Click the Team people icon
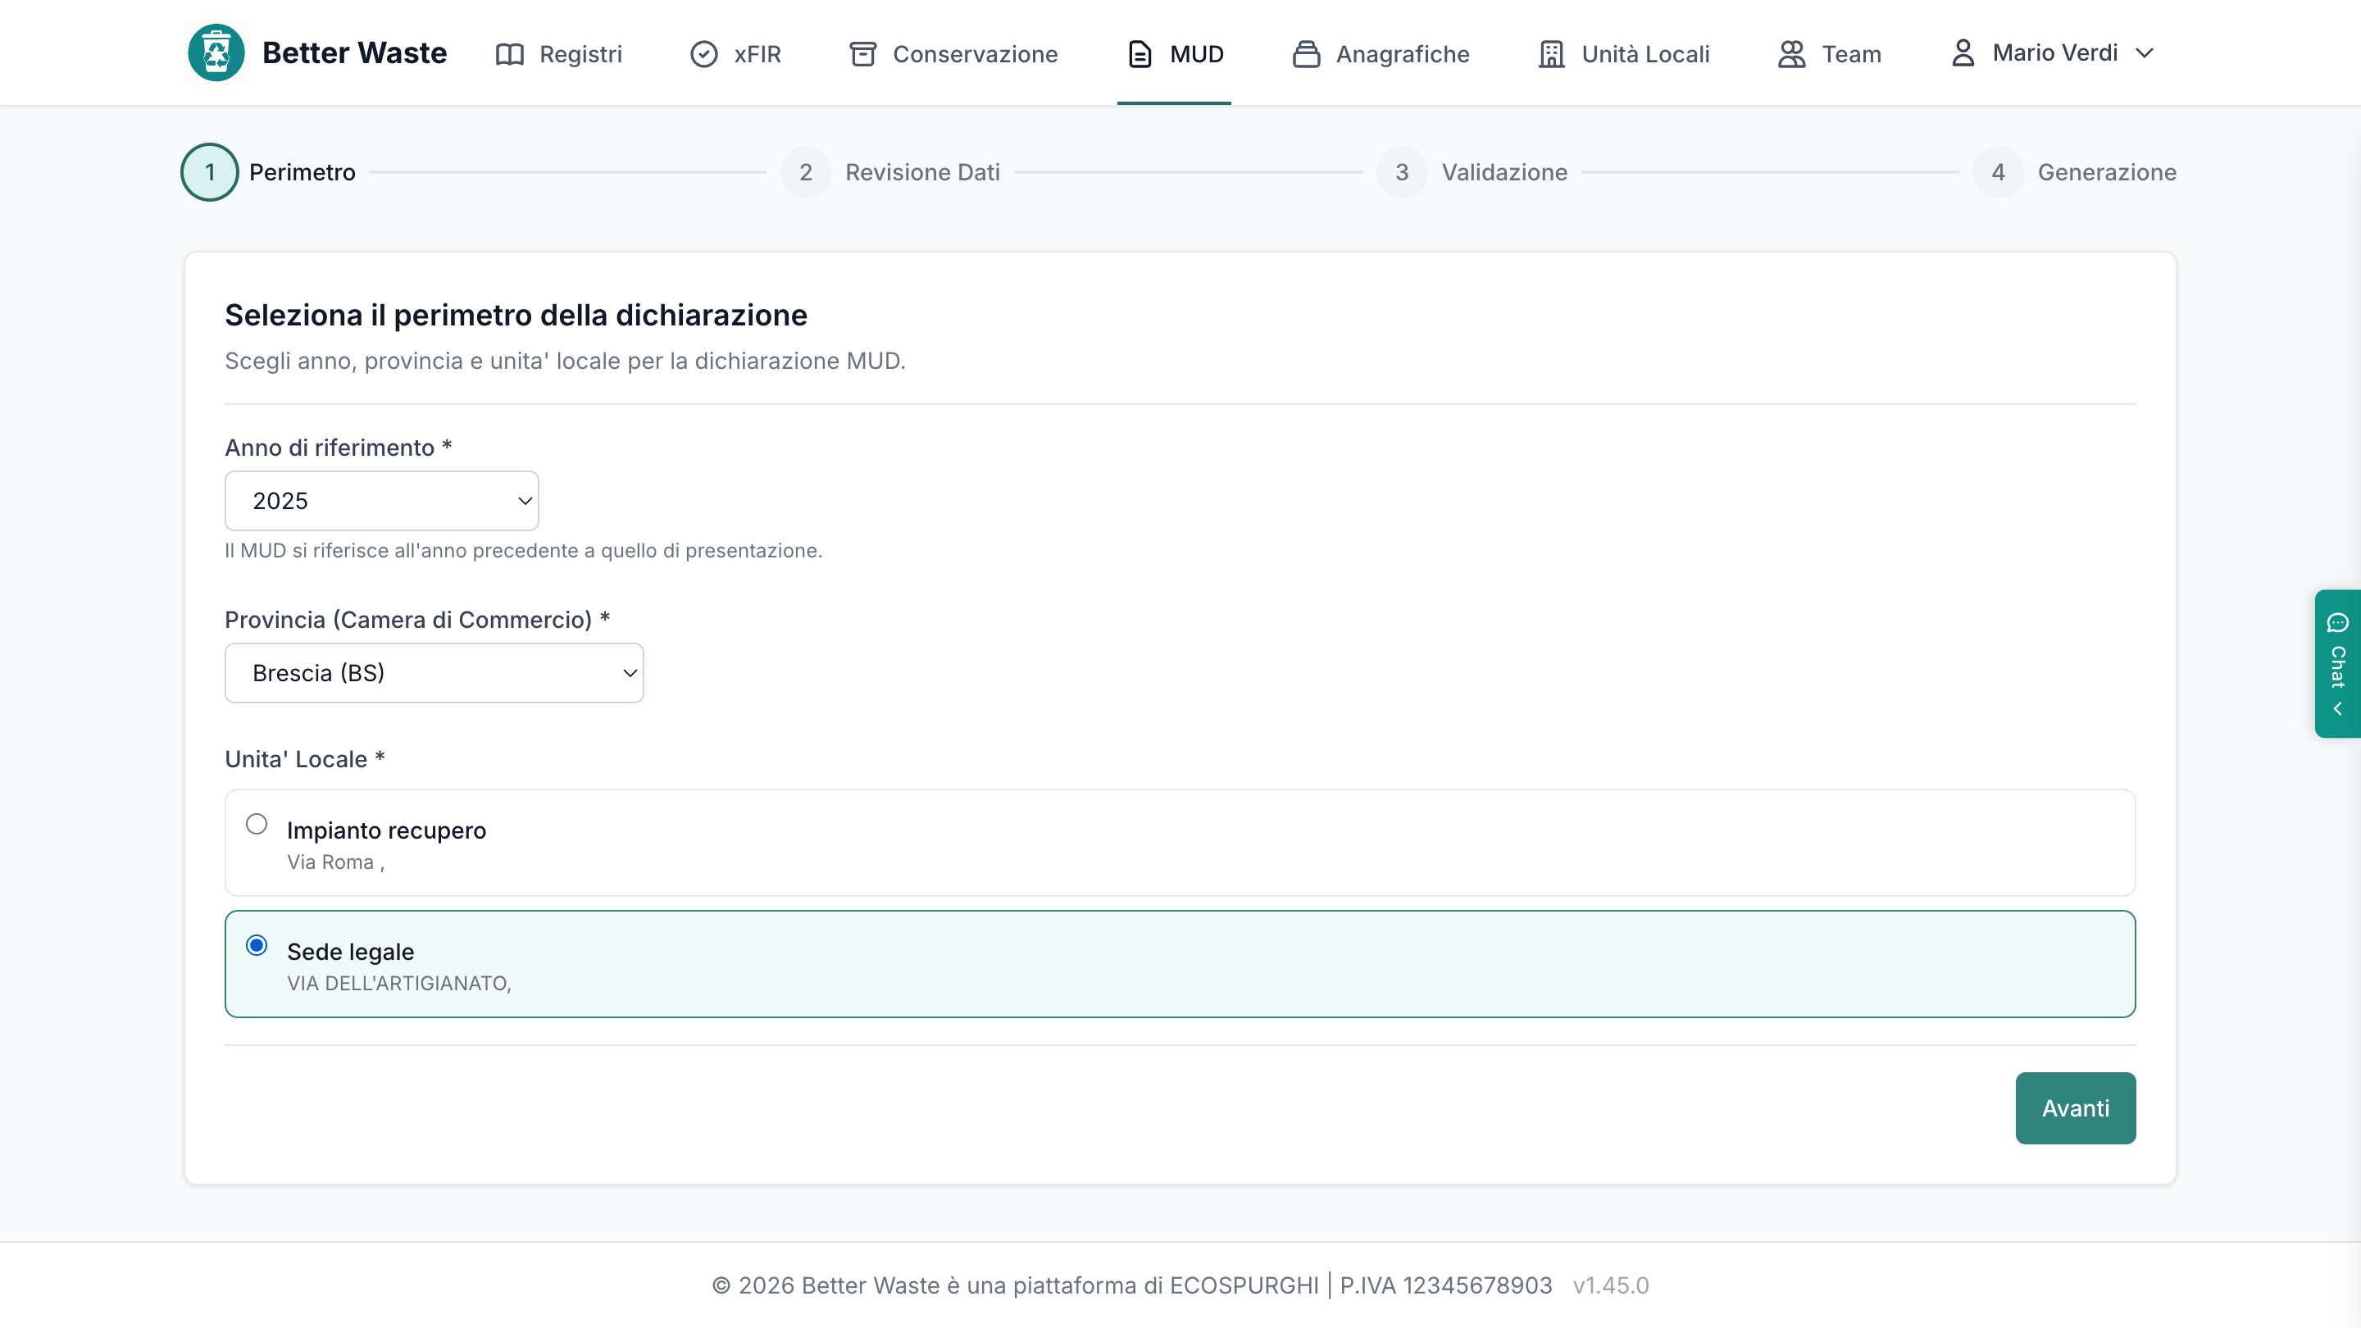Viewport: 2361px width, 1328px height. coord(1792,54)
